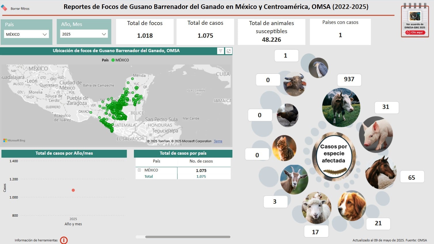Select the cow species image
Image resolution: width=434 pixels, height=244 pixels.
[x=341, y=107]
